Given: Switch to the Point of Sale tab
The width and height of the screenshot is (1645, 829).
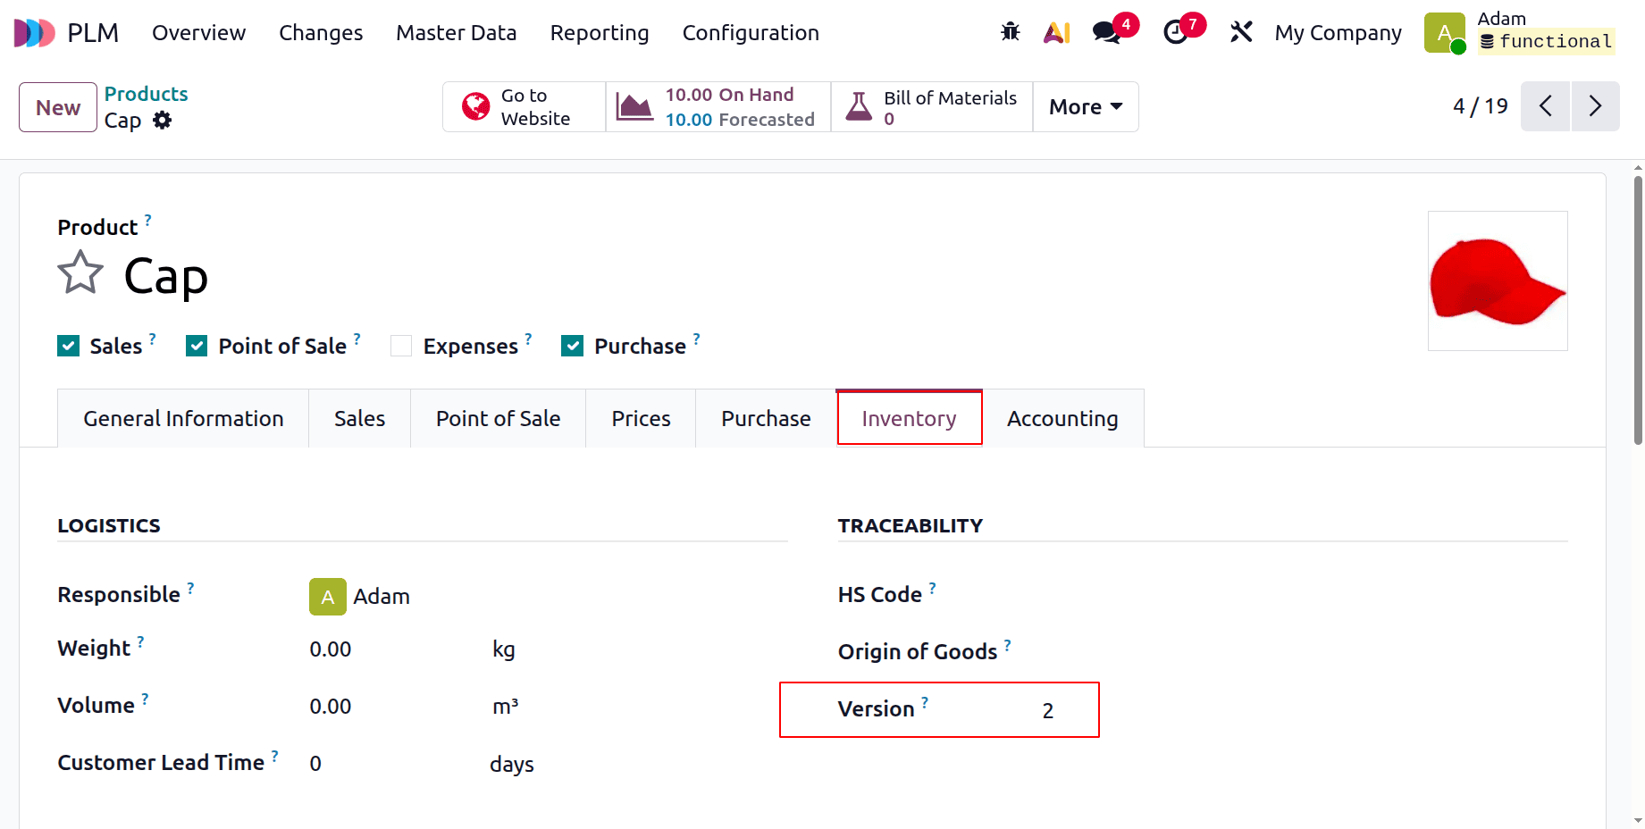Looking at the screenshot, I should 498,418.
